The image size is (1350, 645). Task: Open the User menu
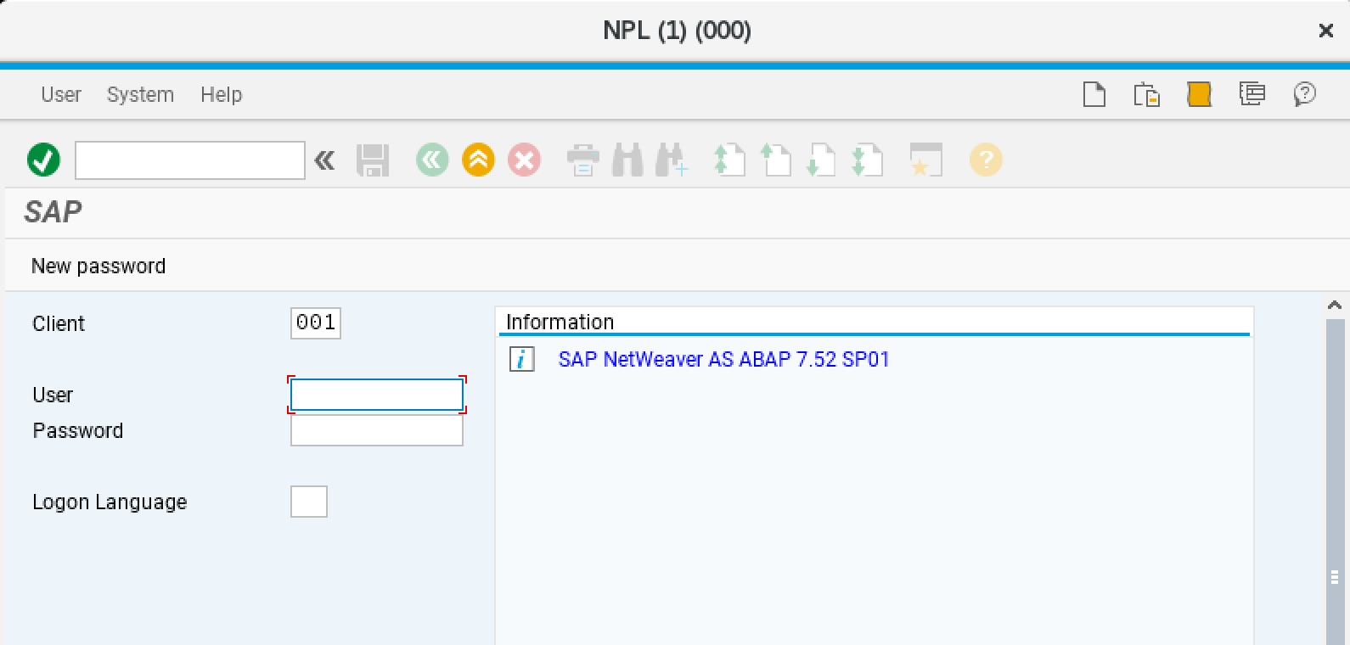(x=61, y=94)
